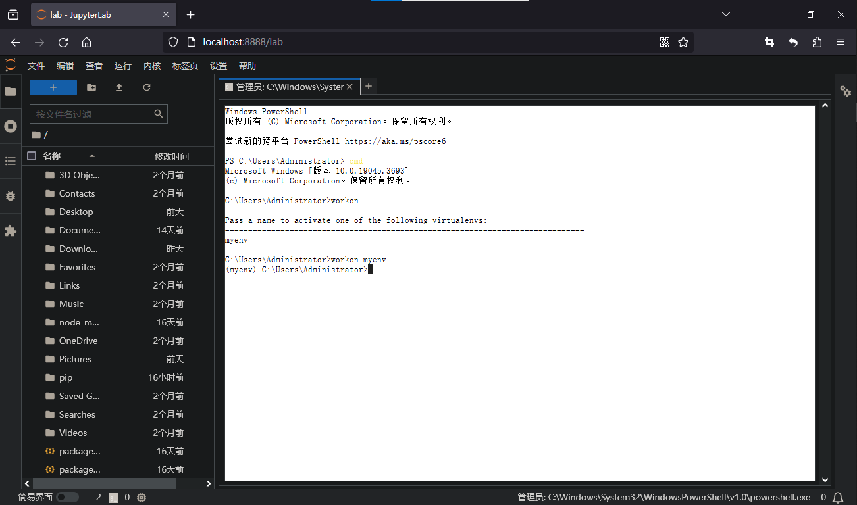Image resolution: width=857 pixels, height=505 pixels.
Task: Open the Table of Contents panel
Action: click(x=11, y=161)
